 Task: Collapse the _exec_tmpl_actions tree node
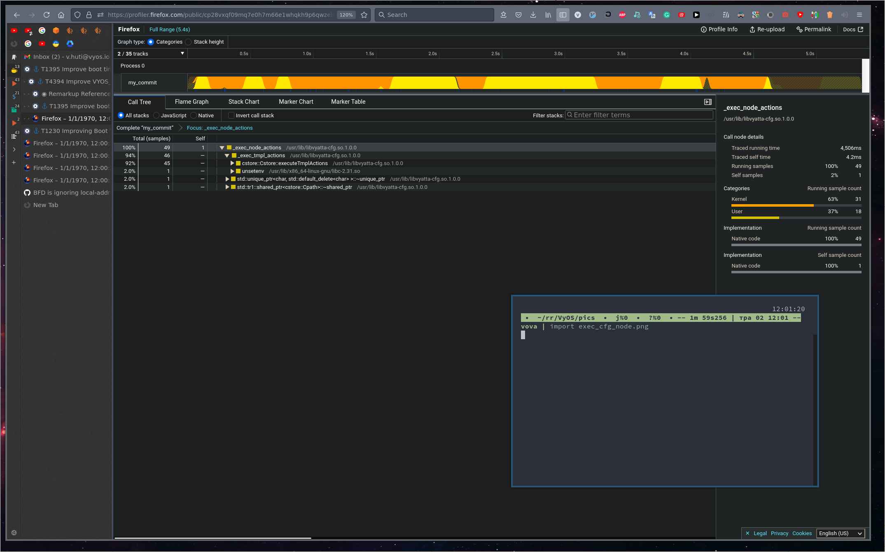[x=227, y=156]
